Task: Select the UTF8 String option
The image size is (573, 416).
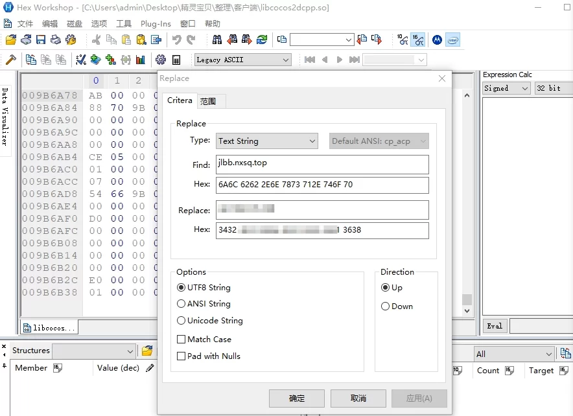Action: click(181, 288)
